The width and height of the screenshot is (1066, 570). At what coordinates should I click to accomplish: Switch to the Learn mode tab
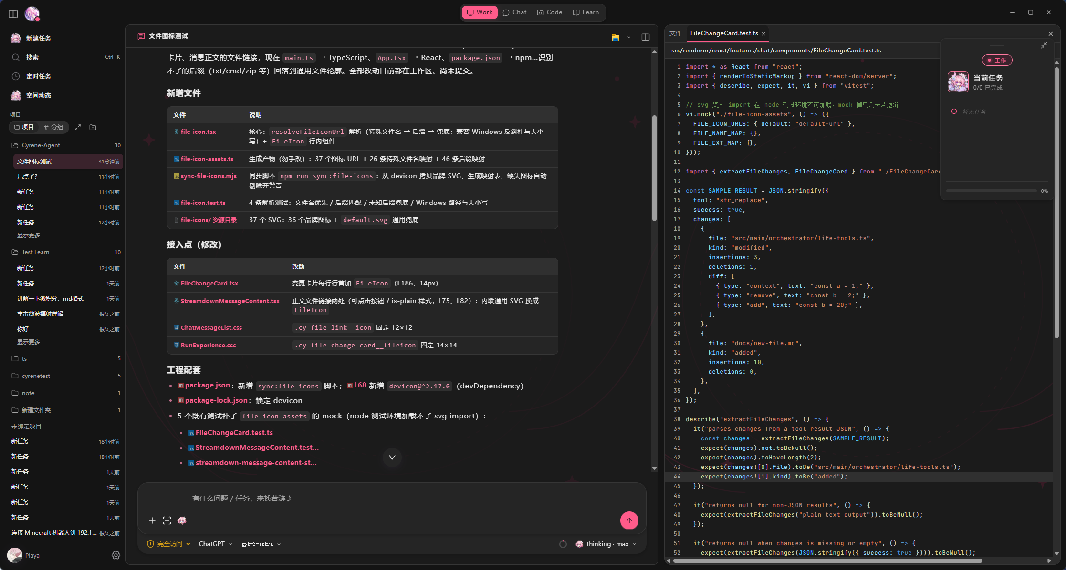[x=585, y=12]
